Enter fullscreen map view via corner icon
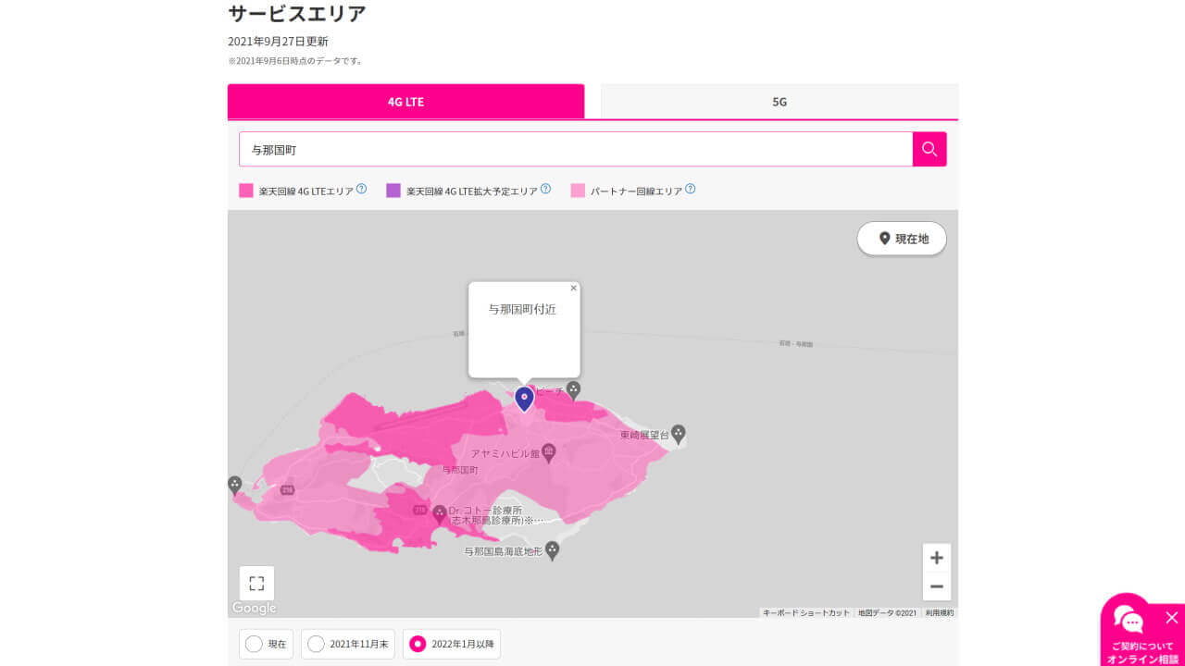1185x666 pixels. [x=256, y=583]
